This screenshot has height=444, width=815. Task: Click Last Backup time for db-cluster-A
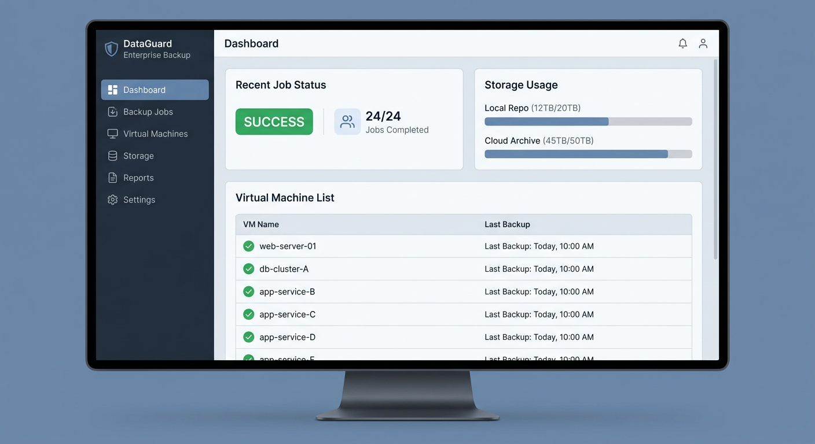point(539,269)
